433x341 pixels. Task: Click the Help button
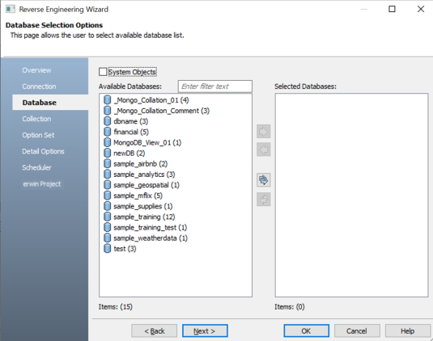(408, 330)
